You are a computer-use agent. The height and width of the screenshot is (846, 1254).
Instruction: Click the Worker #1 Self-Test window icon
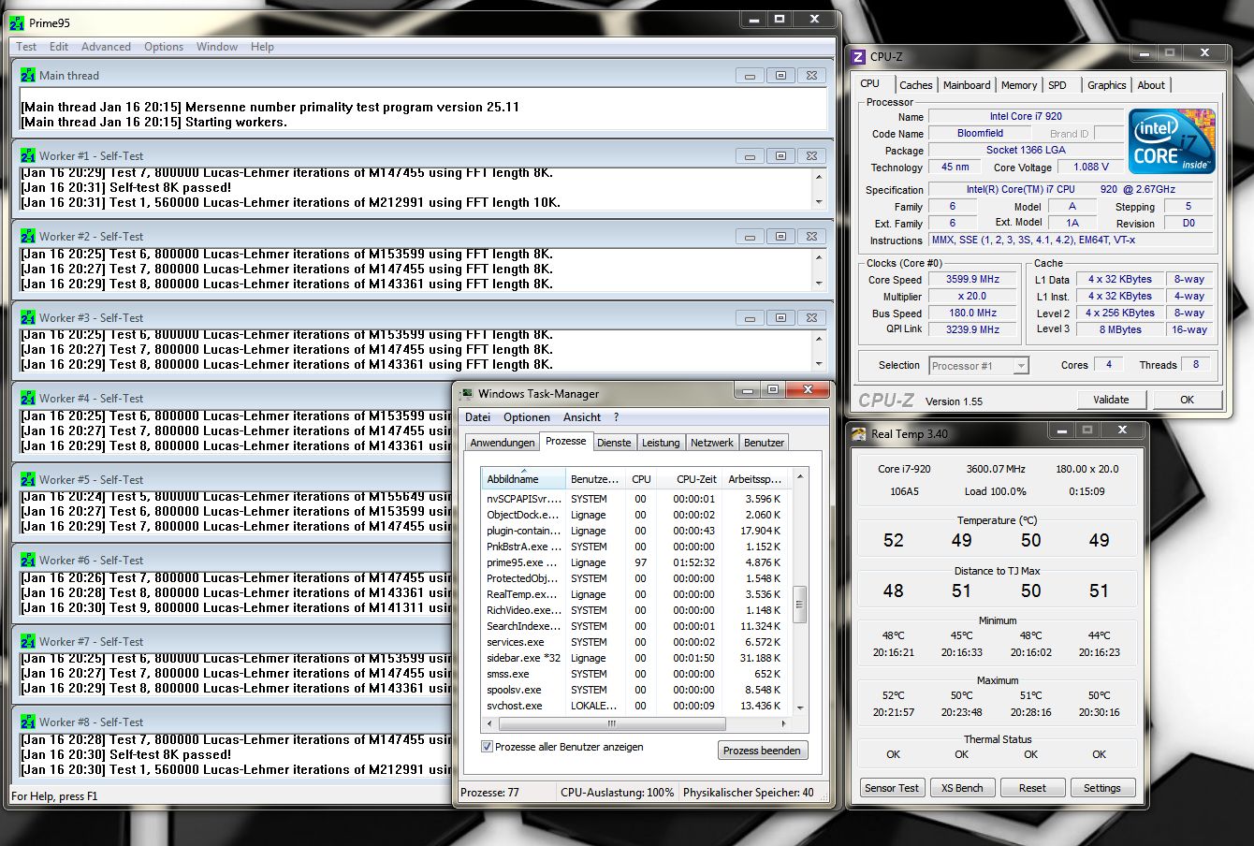(28, 155)
